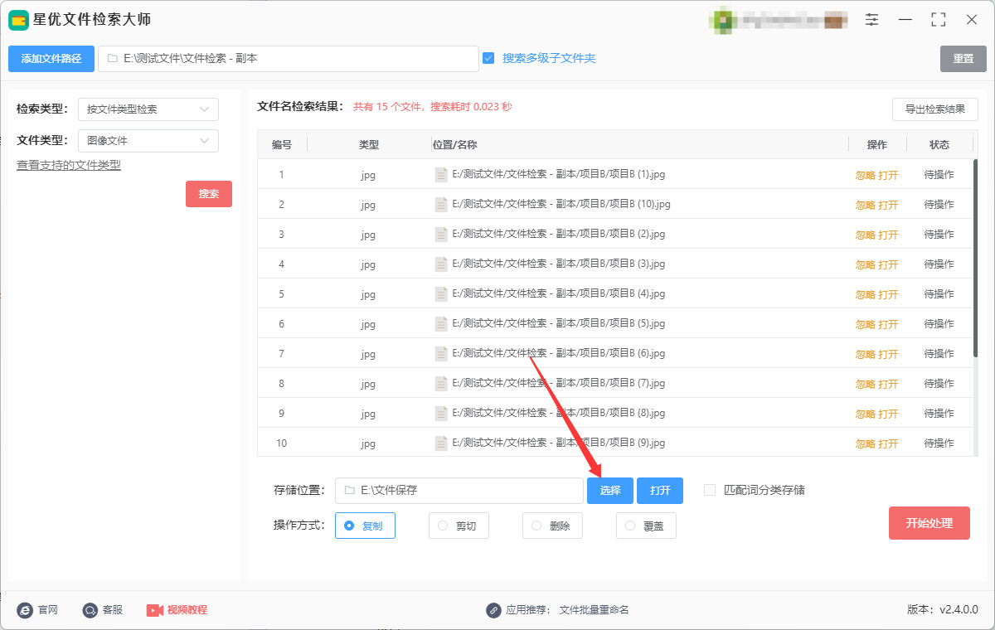Screen dimensions: 995x630
Task: Click 忽略 for 项目B (6).jpg row
Action: click(866, 354)
